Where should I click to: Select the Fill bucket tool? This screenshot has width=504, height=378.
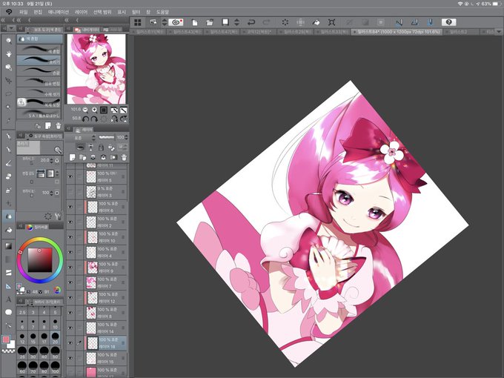click(x=9, y=231)
